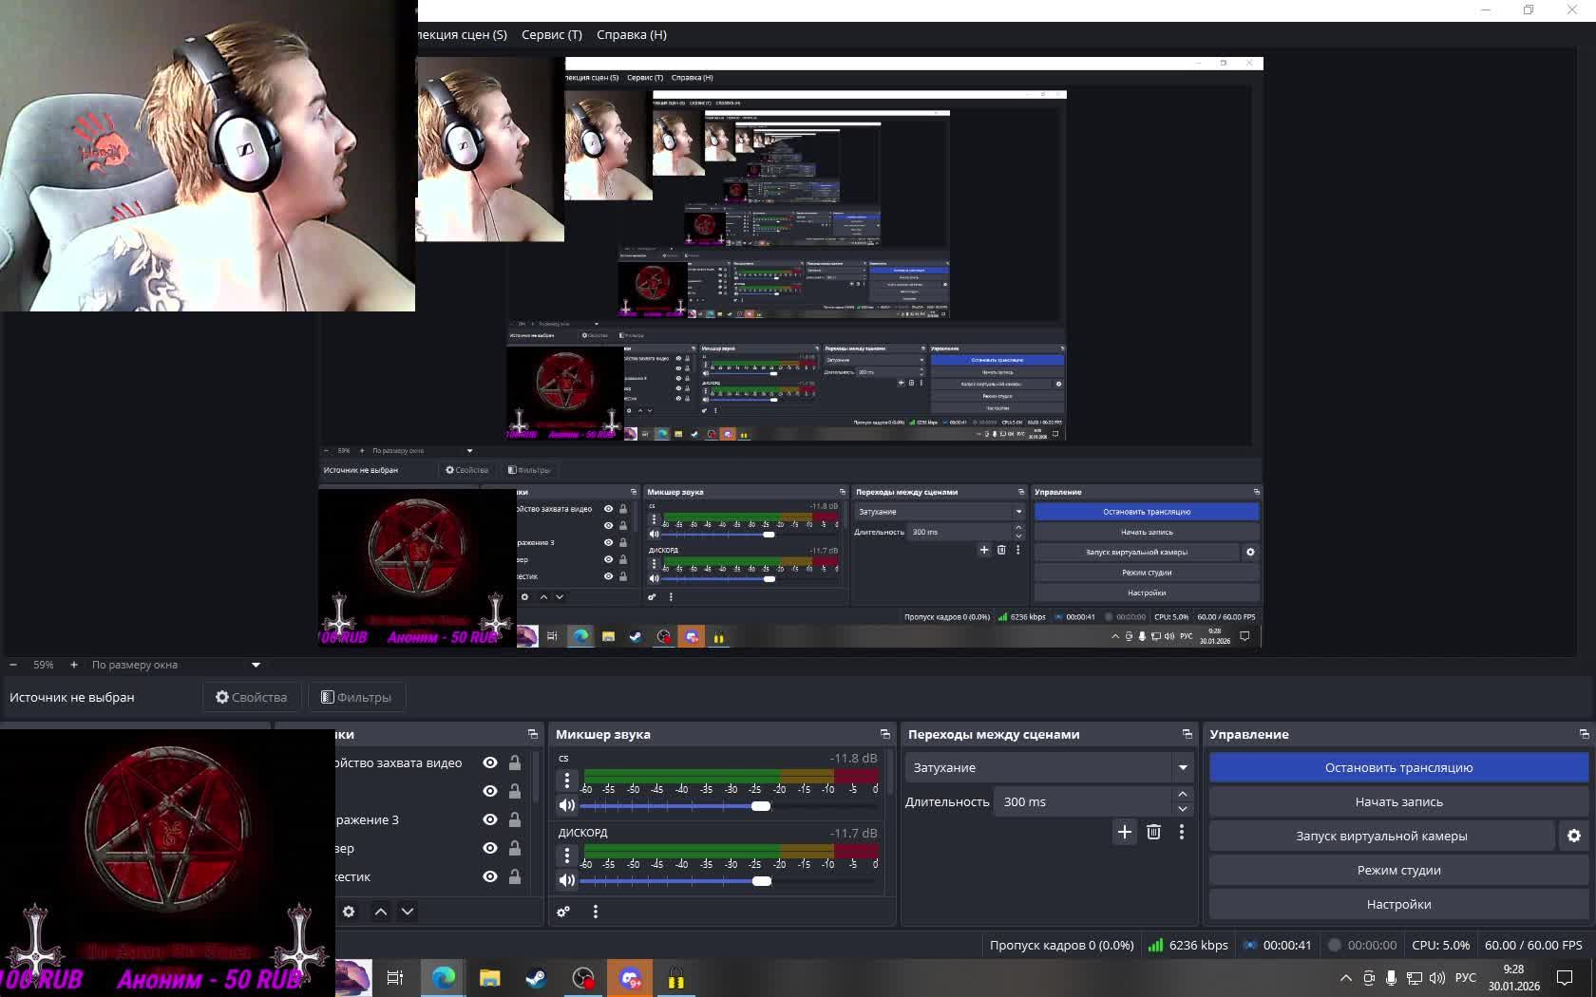The width and height of the screenshot is (1596, 997).
Task: Open virtual camera settings gear
Action: pos(1574,836)
